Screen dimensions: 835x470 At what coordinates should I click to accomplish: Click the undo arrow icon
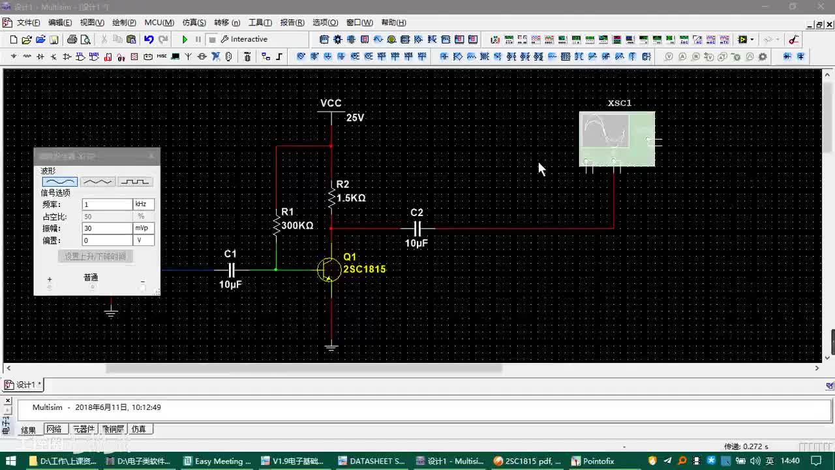(149, 40)
